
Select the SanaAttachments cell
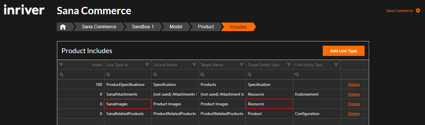click(128, 94)
